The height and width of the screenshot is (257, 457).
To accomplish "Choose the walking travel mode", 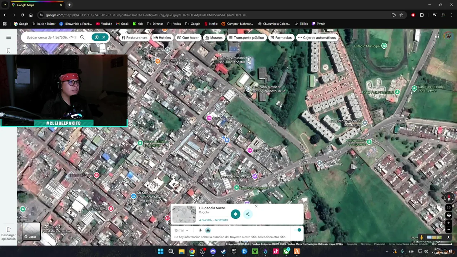I will click(200, 231).
